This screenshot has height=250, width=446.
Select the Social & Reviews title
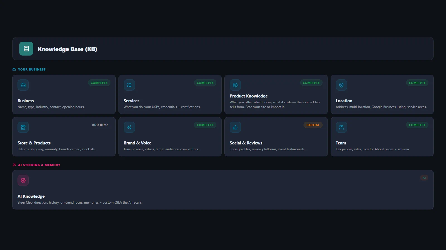246,143
